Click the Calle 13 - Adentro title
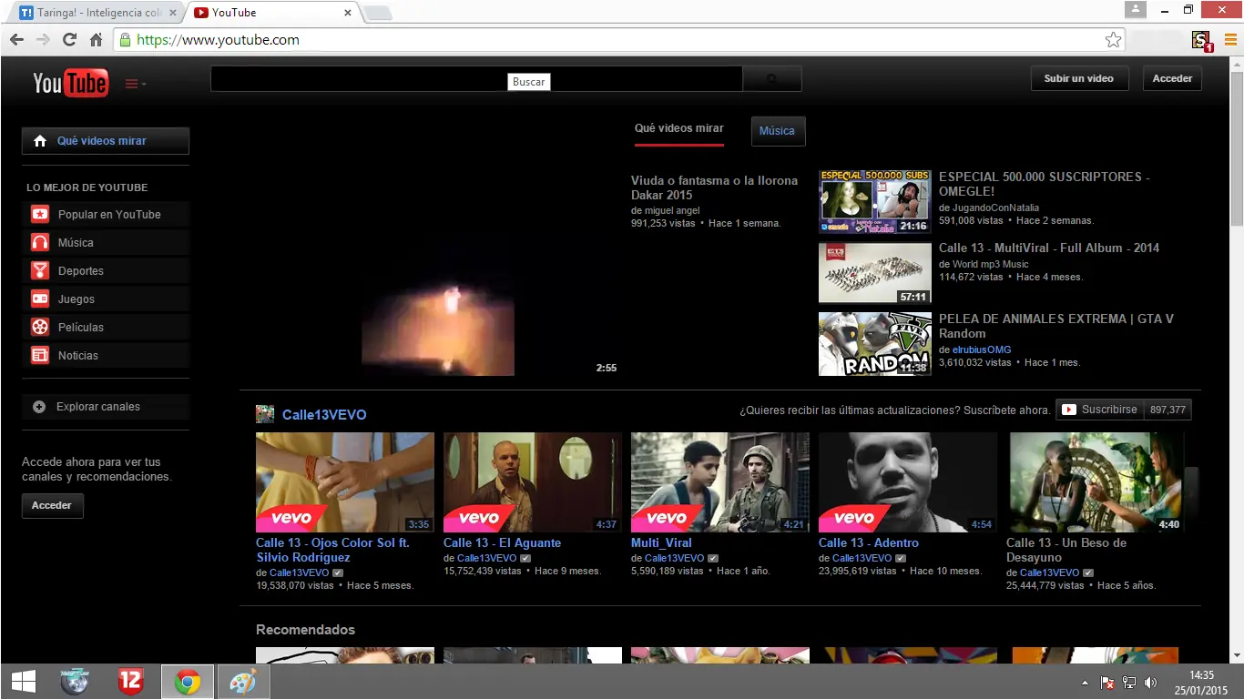1244x699 pixels. click(x=869, y=542)
